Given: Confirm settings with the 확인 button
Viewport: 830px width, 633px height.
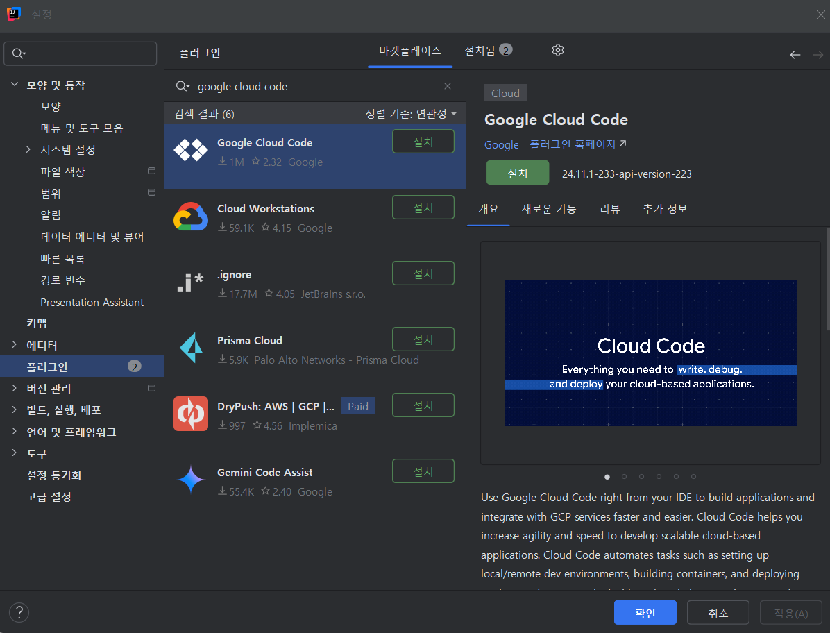Looking at the screenshot, I should tap(645, 612).
